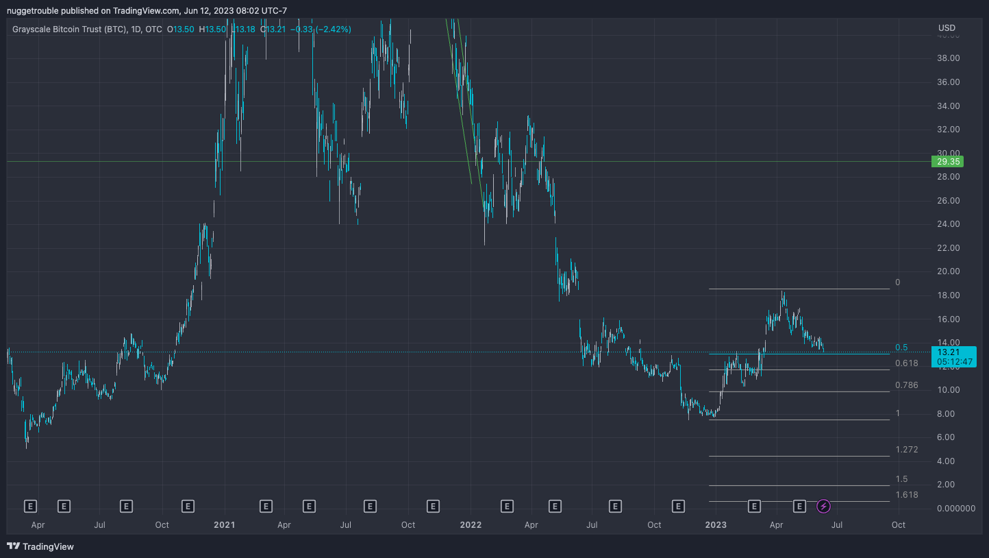
Task: Open earnings marker just right of Oct 2021
Action: [433, 507]
